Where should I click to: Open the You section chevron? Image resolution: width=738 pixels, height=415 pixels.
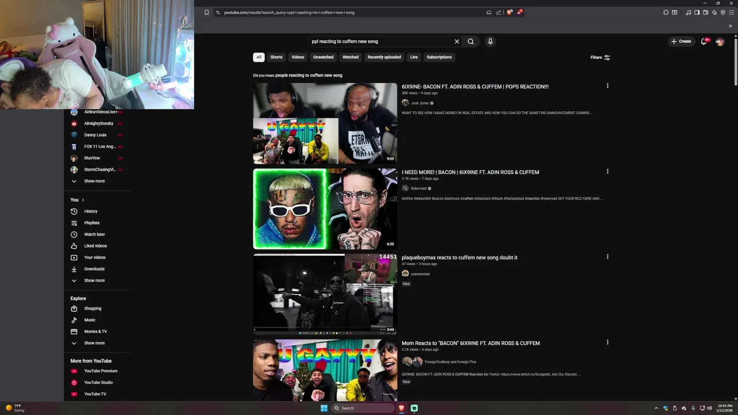pyautogui.click(x=82, y=200)
